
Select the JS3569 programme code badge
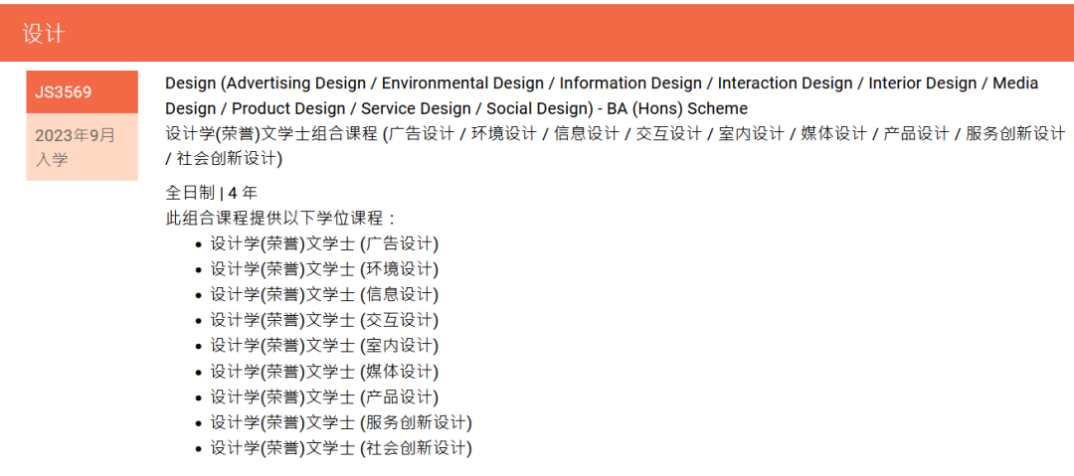[63, 92]
